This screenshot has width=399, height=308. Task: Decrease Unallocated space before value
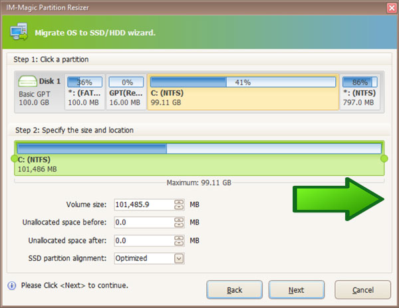click(179, 225)
